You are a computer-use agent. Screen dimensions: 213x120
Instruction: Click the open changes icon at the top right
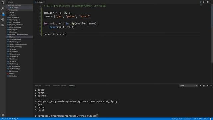tap(200, 2)
